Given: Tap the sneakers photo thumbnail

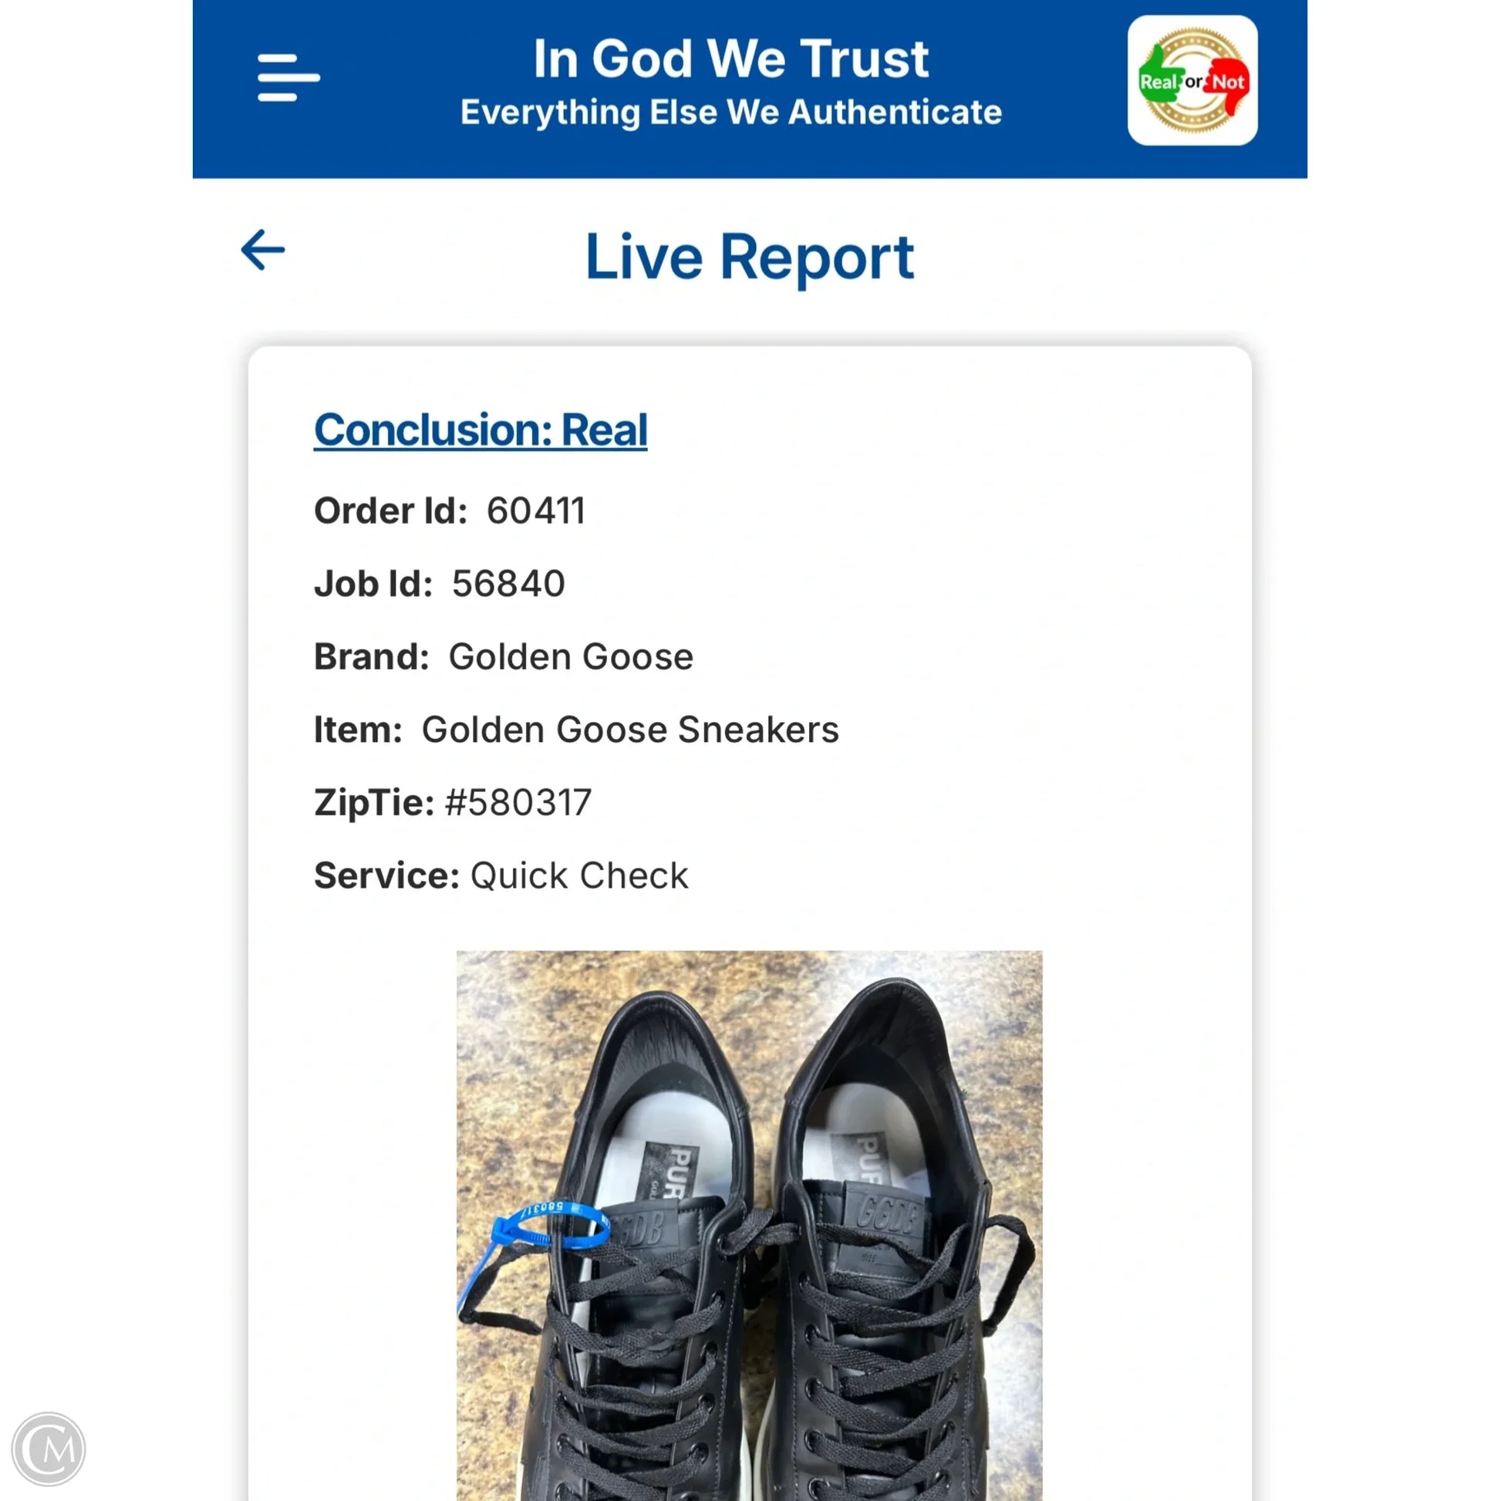Looking at the screenshot, I should (x=749, y=1225).
